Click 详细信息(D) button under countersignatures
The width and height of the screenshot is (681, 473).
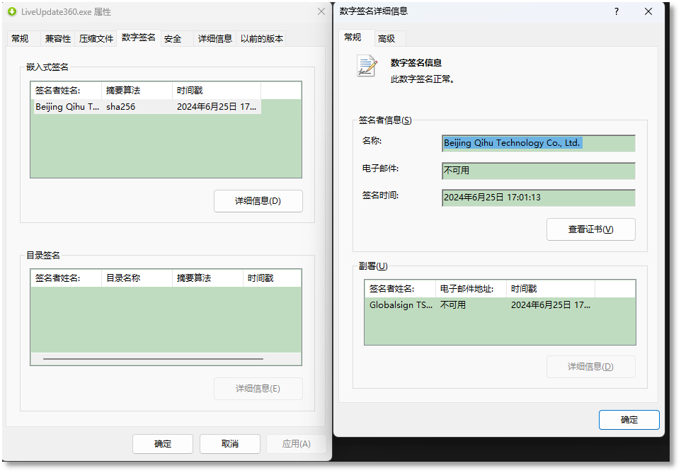590,367
